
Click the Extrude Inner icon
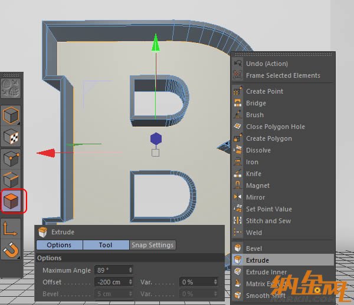pyautogui.click(x=238, y=271)
